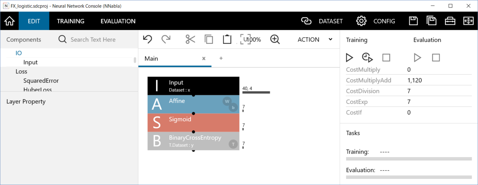Select the Sigmoid layer block

[194, 122]
